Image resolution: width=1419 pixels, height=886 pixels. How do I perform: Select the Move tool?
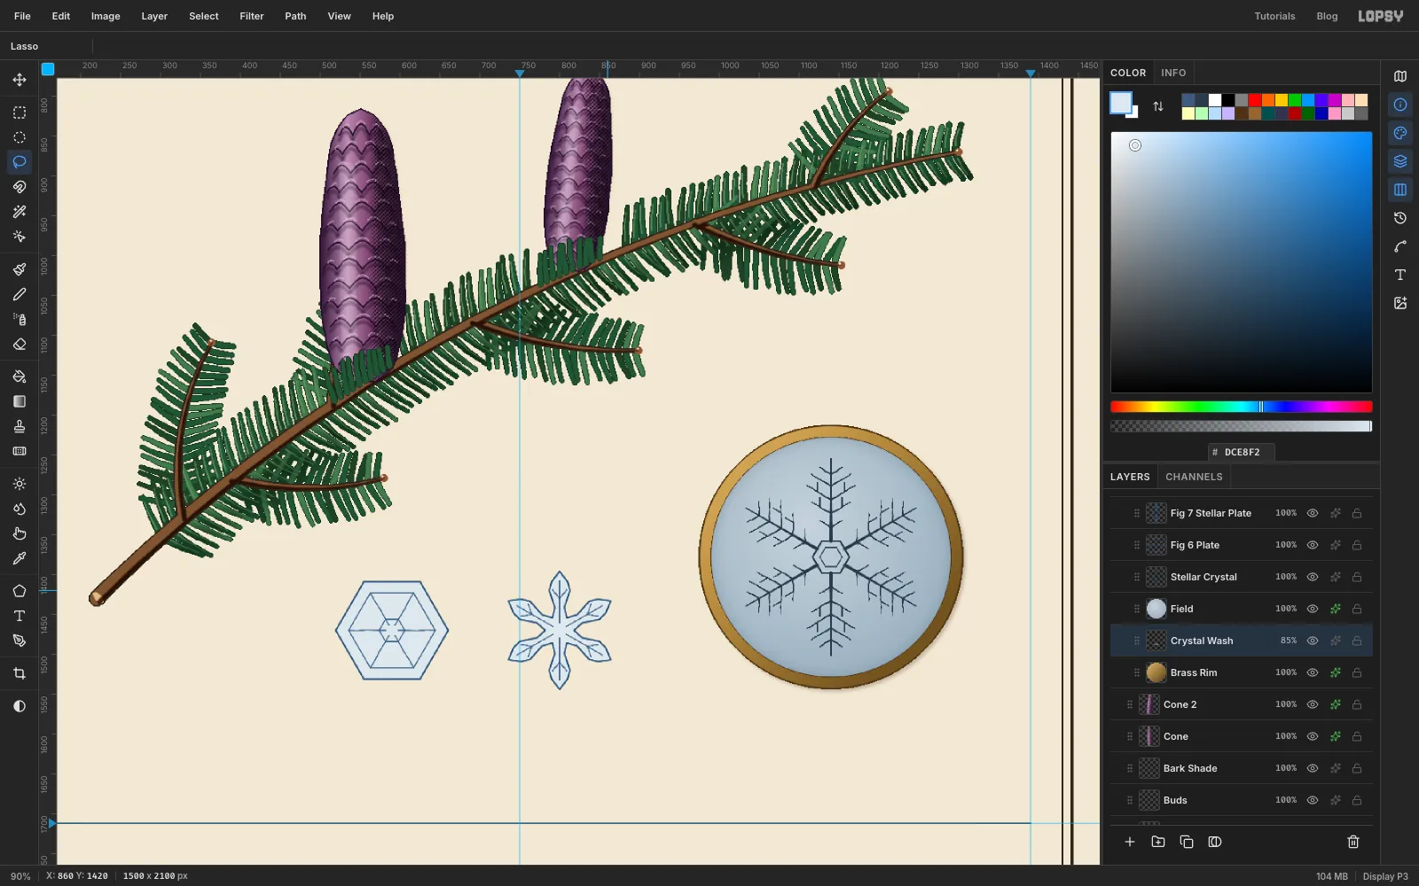pyautogui.click(x=20, y=80)
